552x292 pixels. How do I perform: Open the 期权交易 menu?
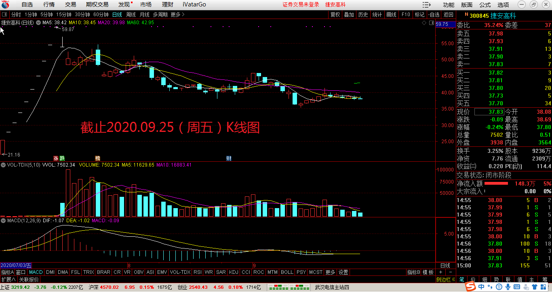[x=97, y=4]
